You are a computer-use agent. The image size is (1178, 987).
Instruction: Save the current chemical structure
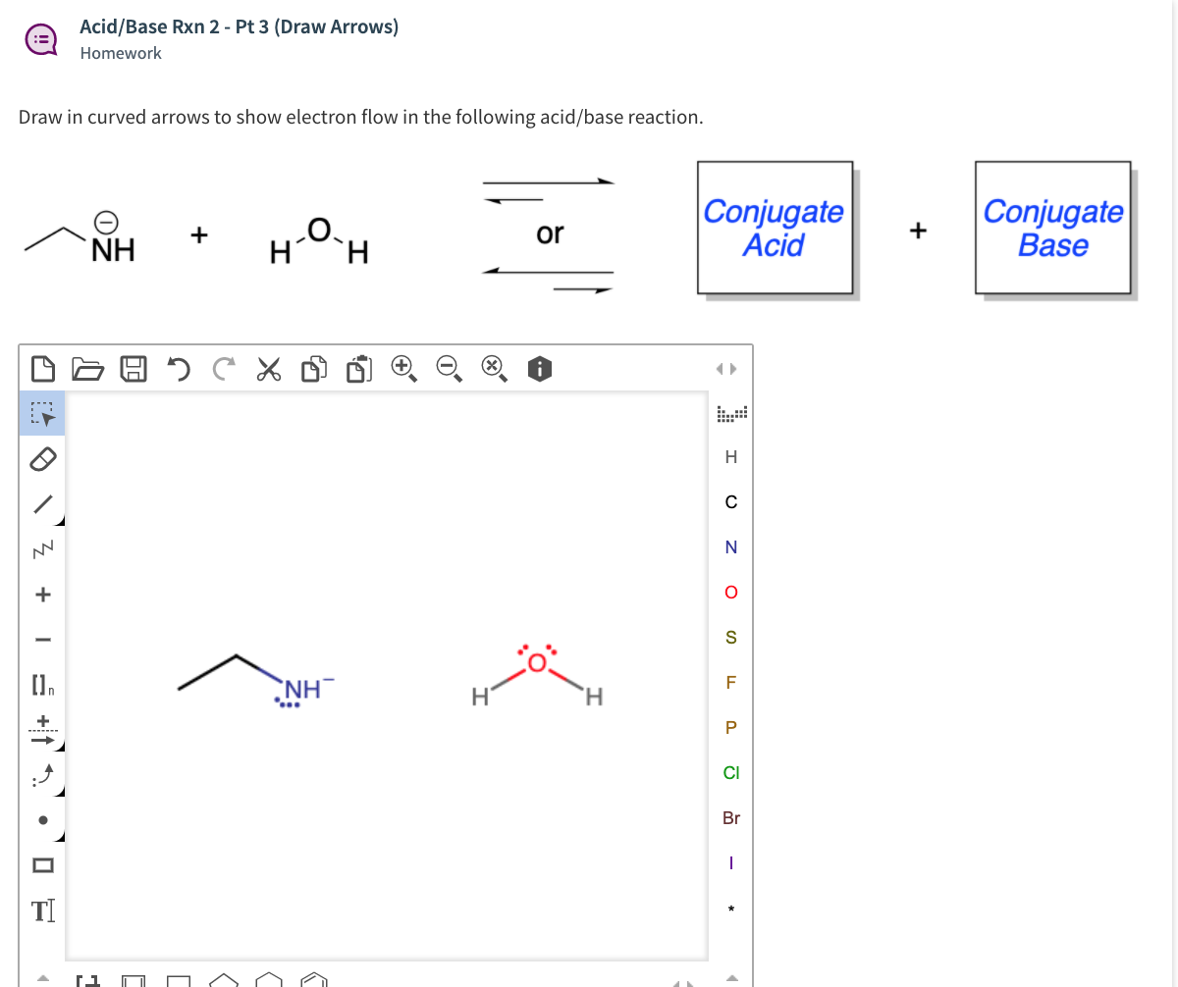[134, 368]
